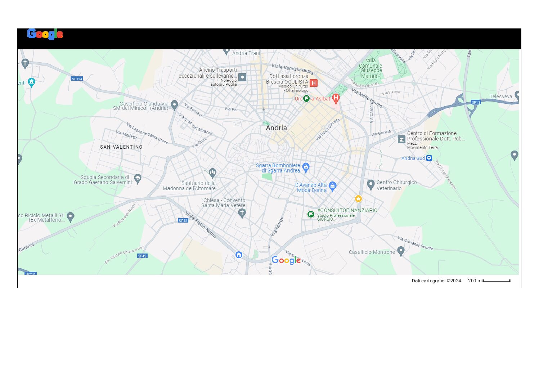Image resolution: width=539 pixels, height=381 pixels.
Task: Click the Telesveva map pin
Action: (x=517, y=96)
